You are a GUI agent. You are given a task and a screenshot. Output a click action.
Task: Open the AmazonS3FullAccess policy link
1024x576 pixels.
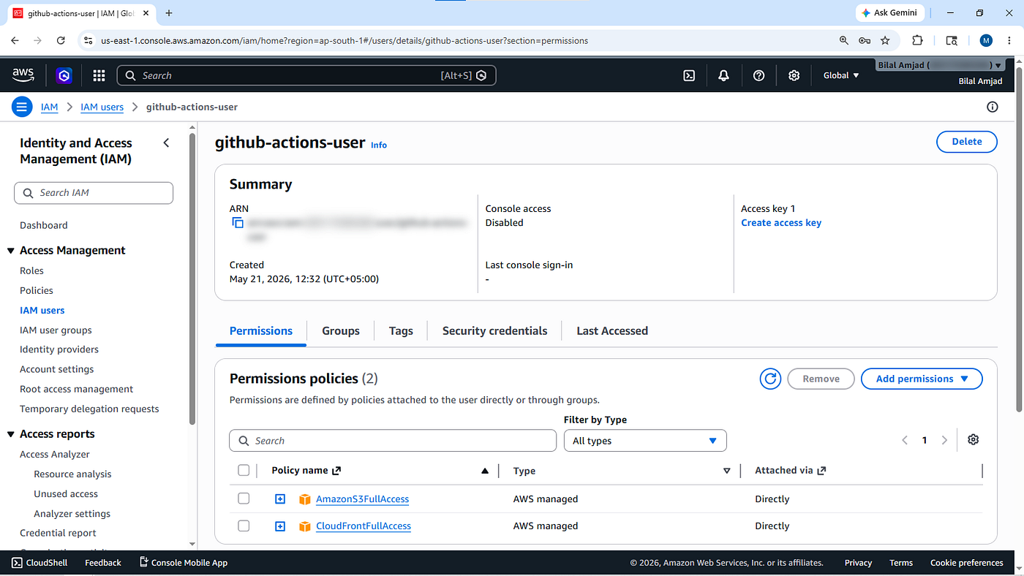click(x=362, y=499)
